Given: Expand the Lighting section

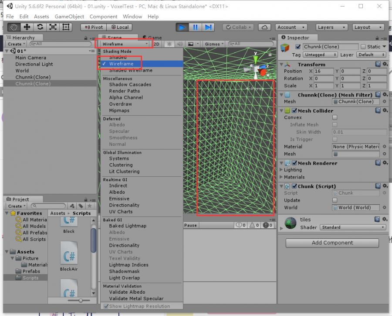Looking at the screenshot, I should [x=281, y=170].
